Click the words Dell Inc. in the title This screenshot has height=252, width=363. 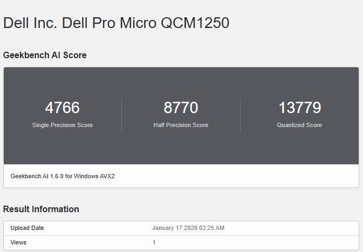30,23
